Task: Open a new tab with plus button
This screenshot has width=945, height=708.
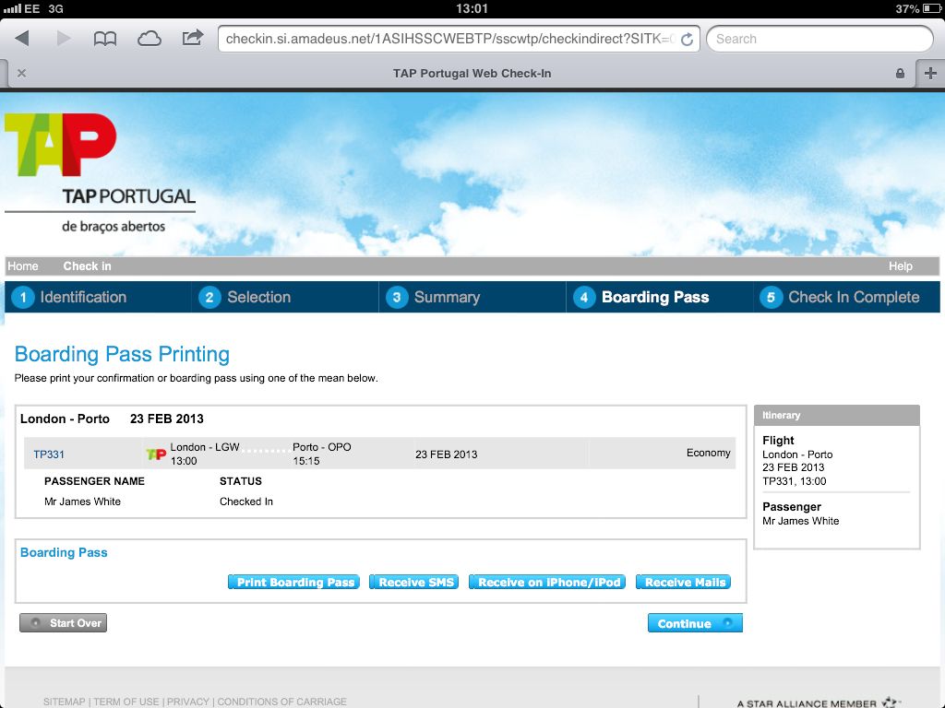Action: coord(929,74)
